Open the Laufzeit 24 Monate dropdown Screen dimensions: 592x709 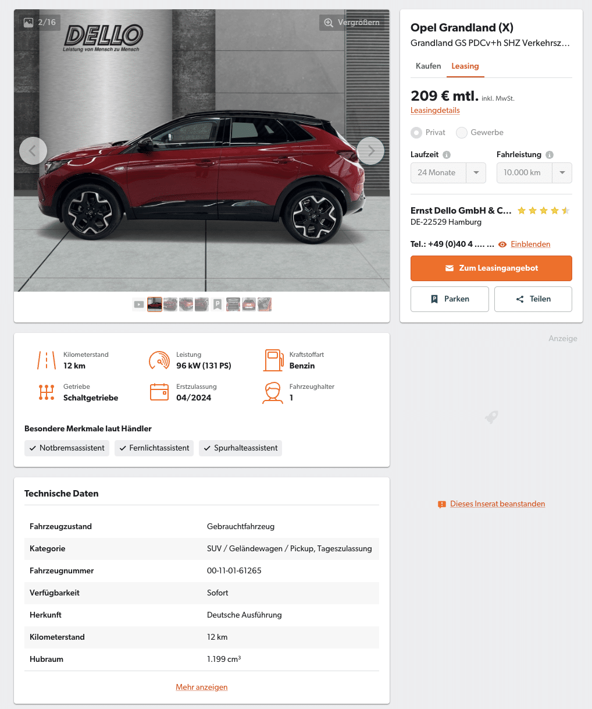(x=448, y=173)
